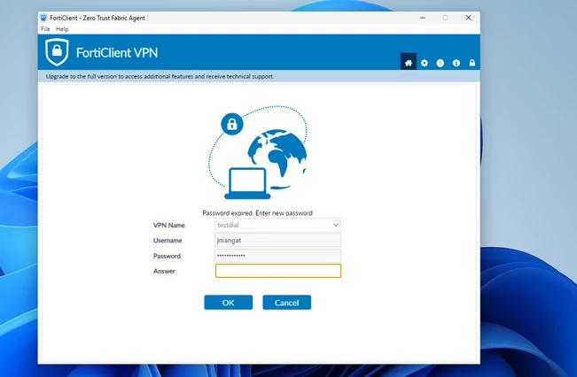Viewport: 577px width, 377px height.
Task: Close the FortiClient window
Action: [x=469, y=18]
